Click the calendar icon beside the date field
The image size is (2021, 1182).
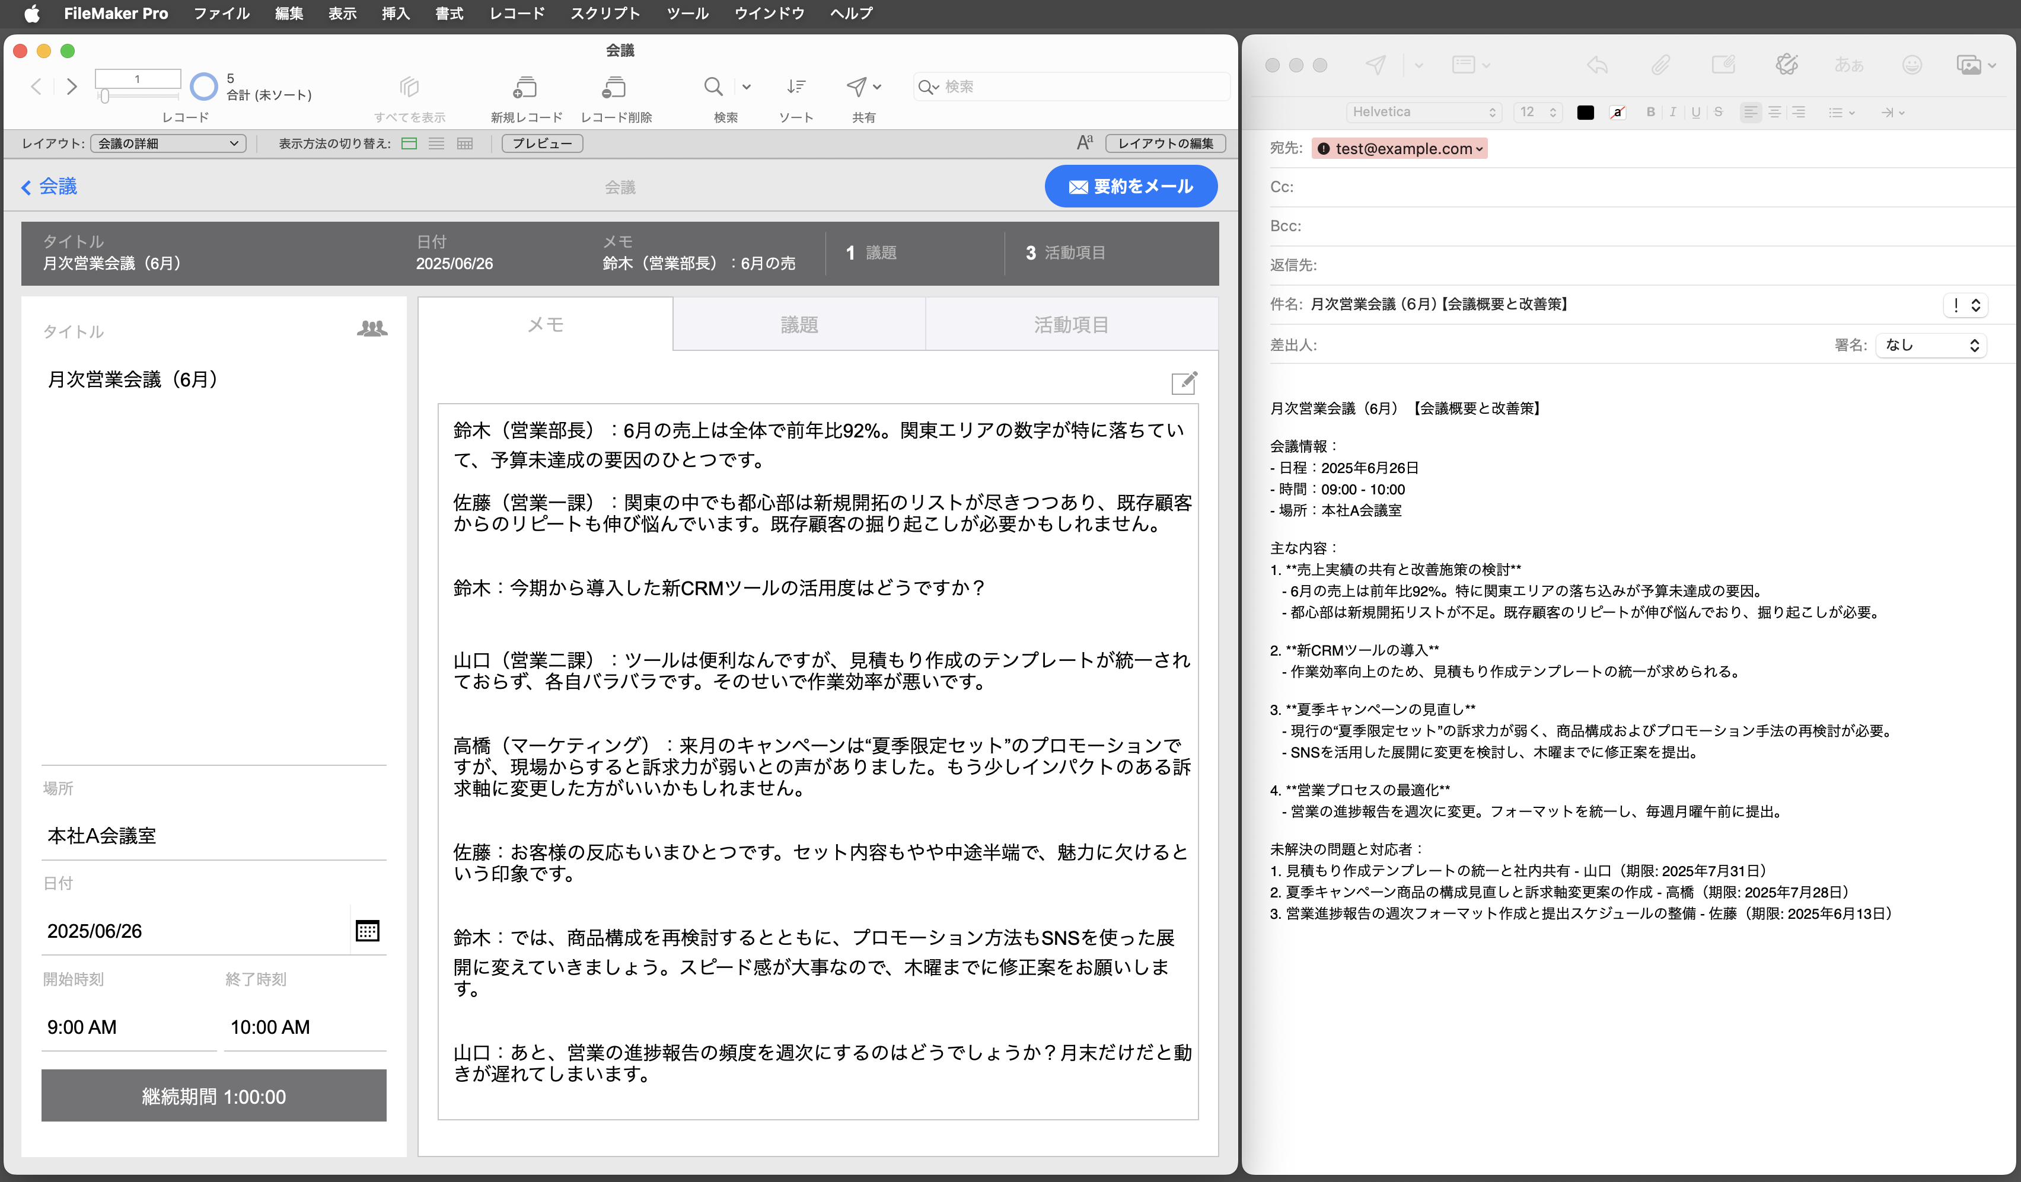(367, 931)
